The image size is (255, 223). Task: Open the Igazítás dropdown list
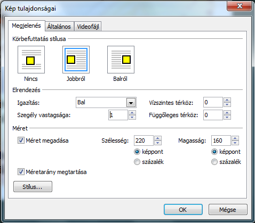131,103
